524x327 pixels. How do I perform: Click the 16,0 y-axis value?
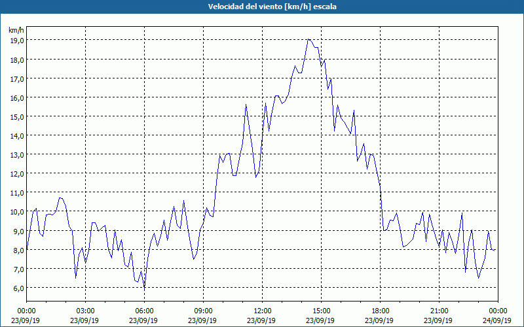pyautogui.click(x=17, y=98)
